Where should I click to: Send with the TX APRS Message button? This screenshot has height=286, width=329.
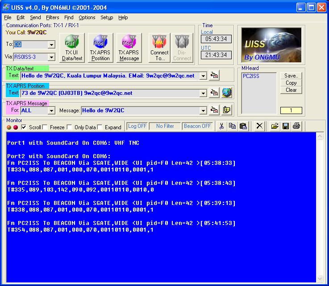(x=129, y=48)
